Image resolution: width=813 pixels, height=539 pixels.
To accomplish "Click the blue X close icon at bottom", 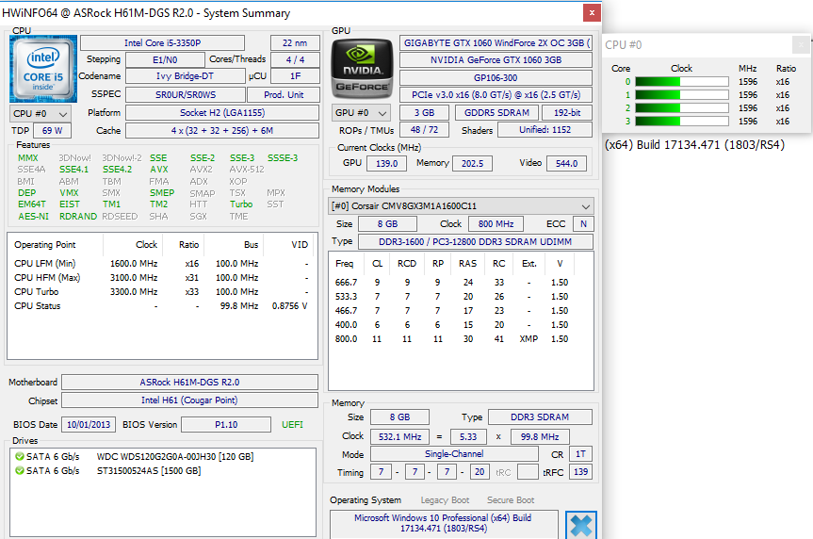I will (580, 525).
